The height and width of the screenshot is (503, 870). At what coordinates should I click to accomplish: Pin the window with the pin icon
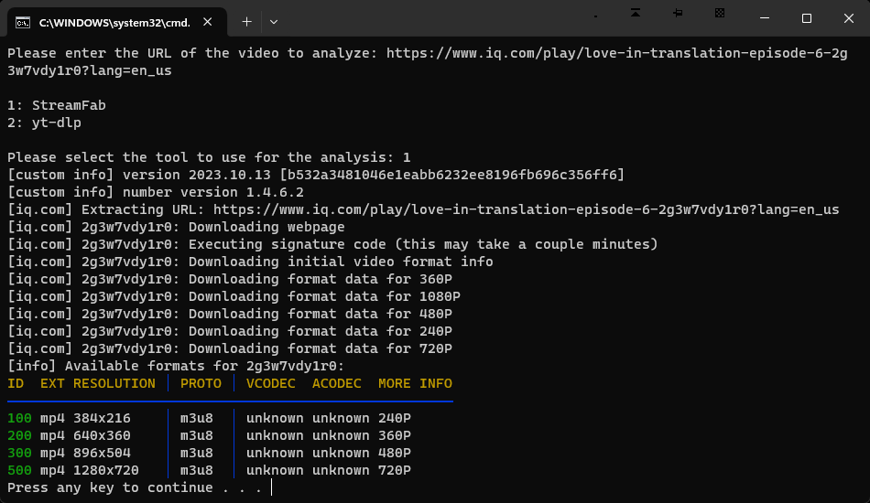[678, 13]
